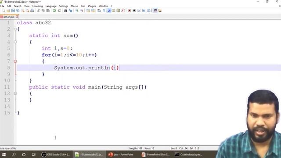Click 'Java source file' in status bar
This screenshot has height=158, width=281.
tap(8, 148)
